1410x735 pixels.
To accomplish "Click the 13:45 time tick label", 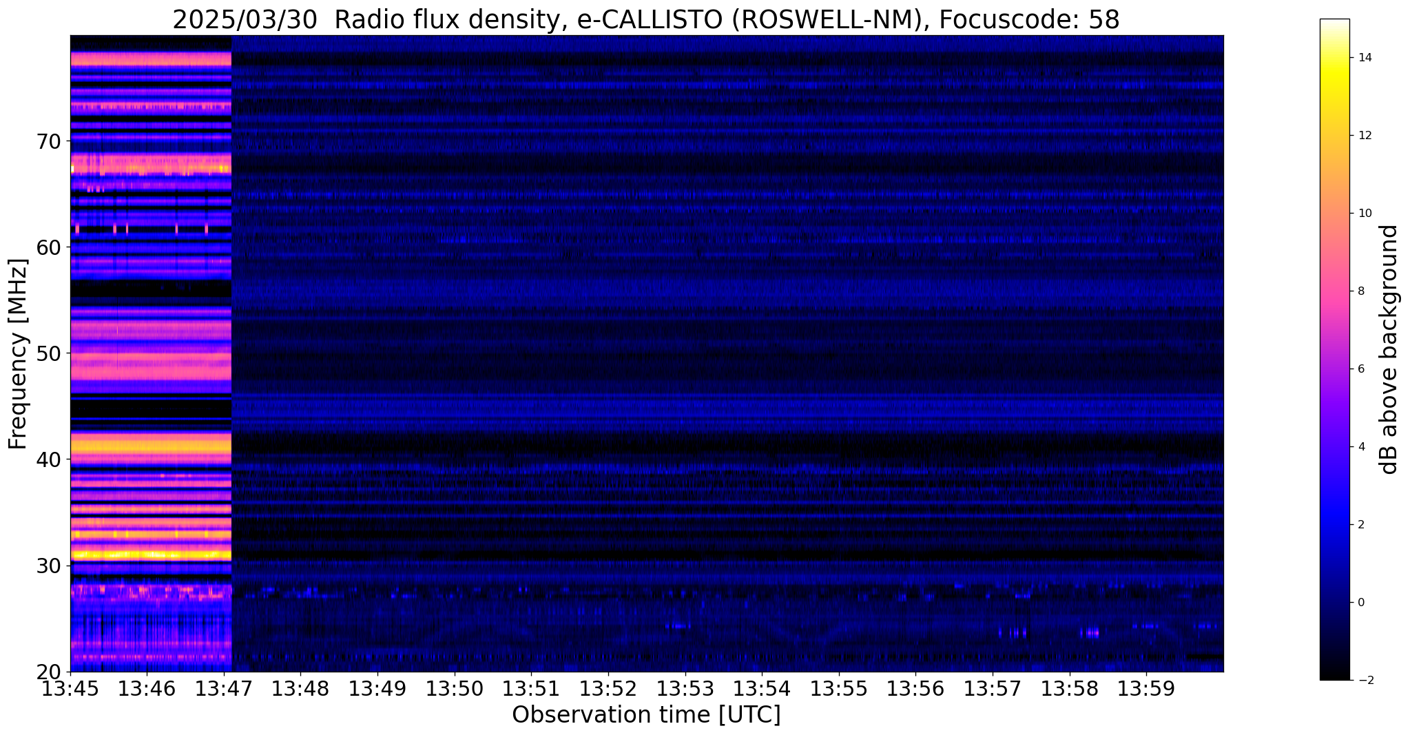I will (70, 688).
